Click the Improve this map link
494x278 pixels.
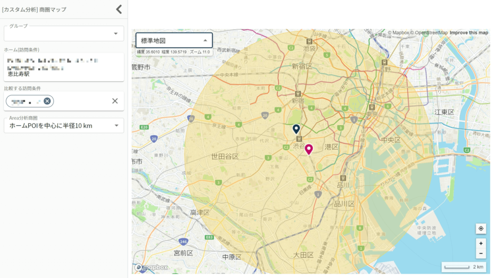click(x=468, y=31)
